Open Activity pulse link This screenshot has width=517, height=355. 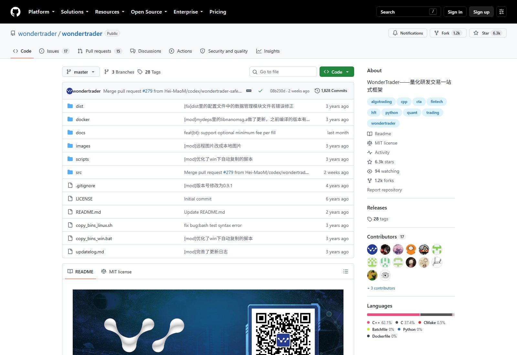coord(378,152)
